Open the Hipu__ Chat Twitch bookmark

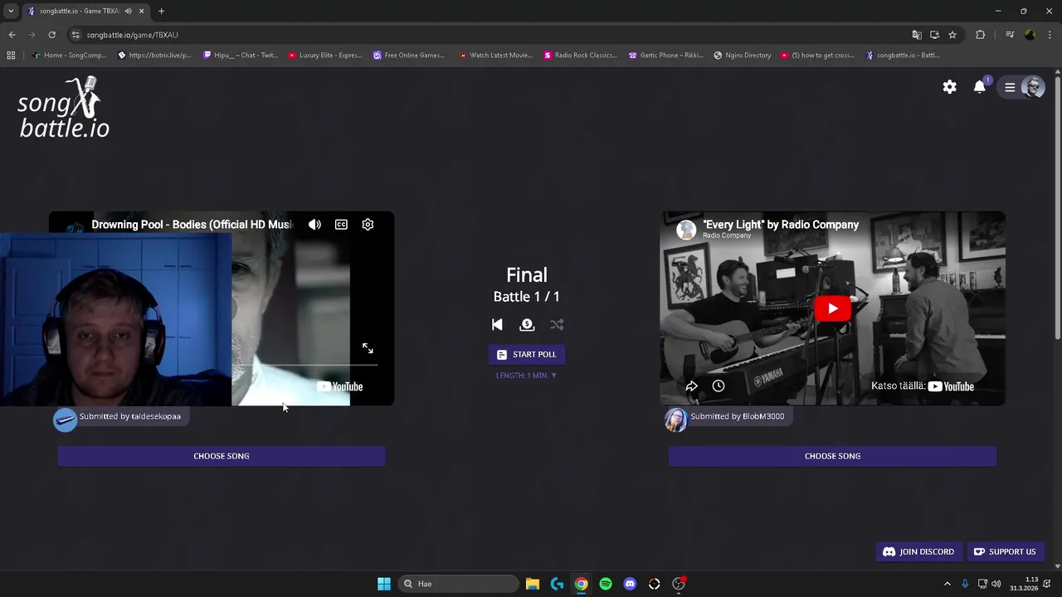click(x=241, y=56)
